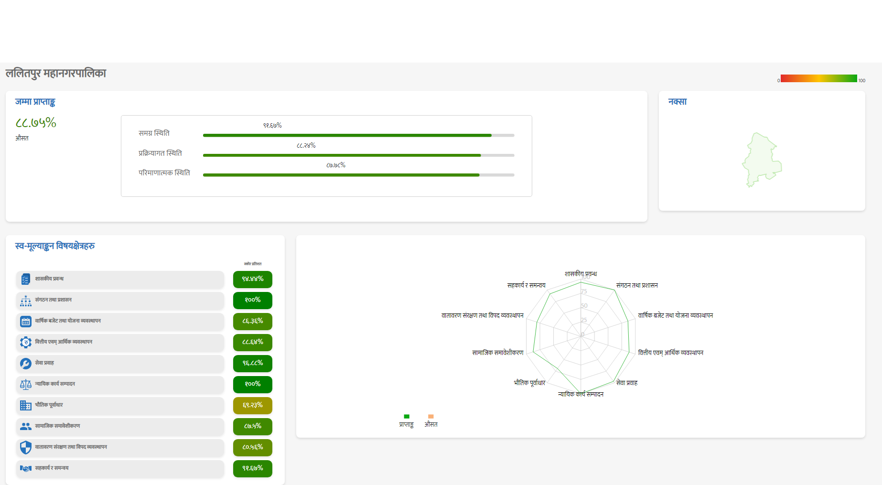Click the भौतिक पूर्वाधार yellow score badge

coord(252,405)
